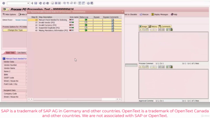The height and width of the screenshot is (118, 210).
Task: Click the Find binoculars icon
Action: 56,3
